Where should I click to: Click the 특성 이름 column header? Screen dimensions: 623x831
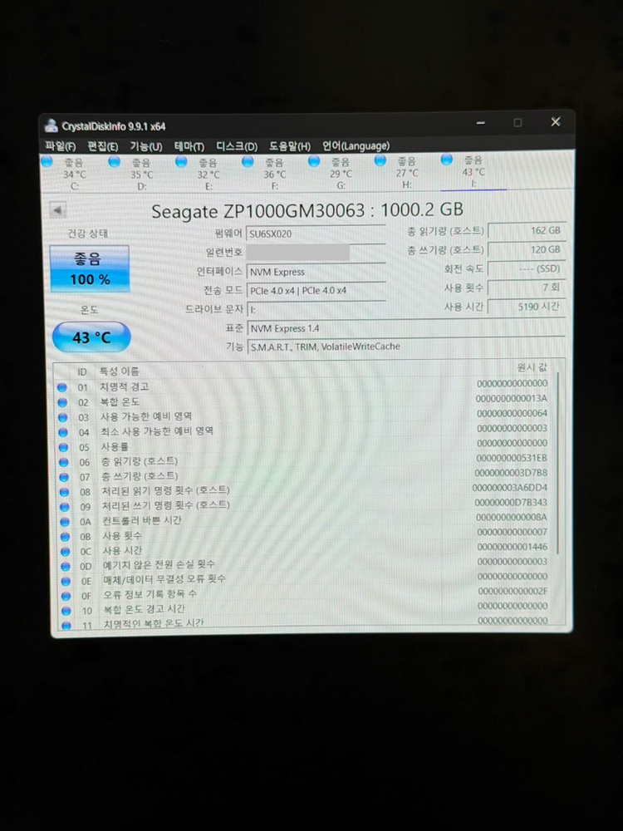coord(120,371)
